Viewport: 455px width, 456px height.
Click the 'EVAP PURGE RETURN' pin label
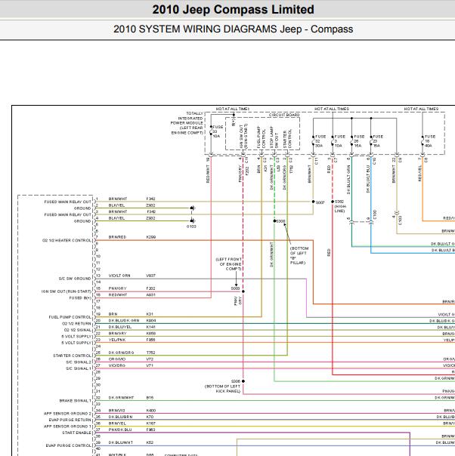[x=70, y=420]
